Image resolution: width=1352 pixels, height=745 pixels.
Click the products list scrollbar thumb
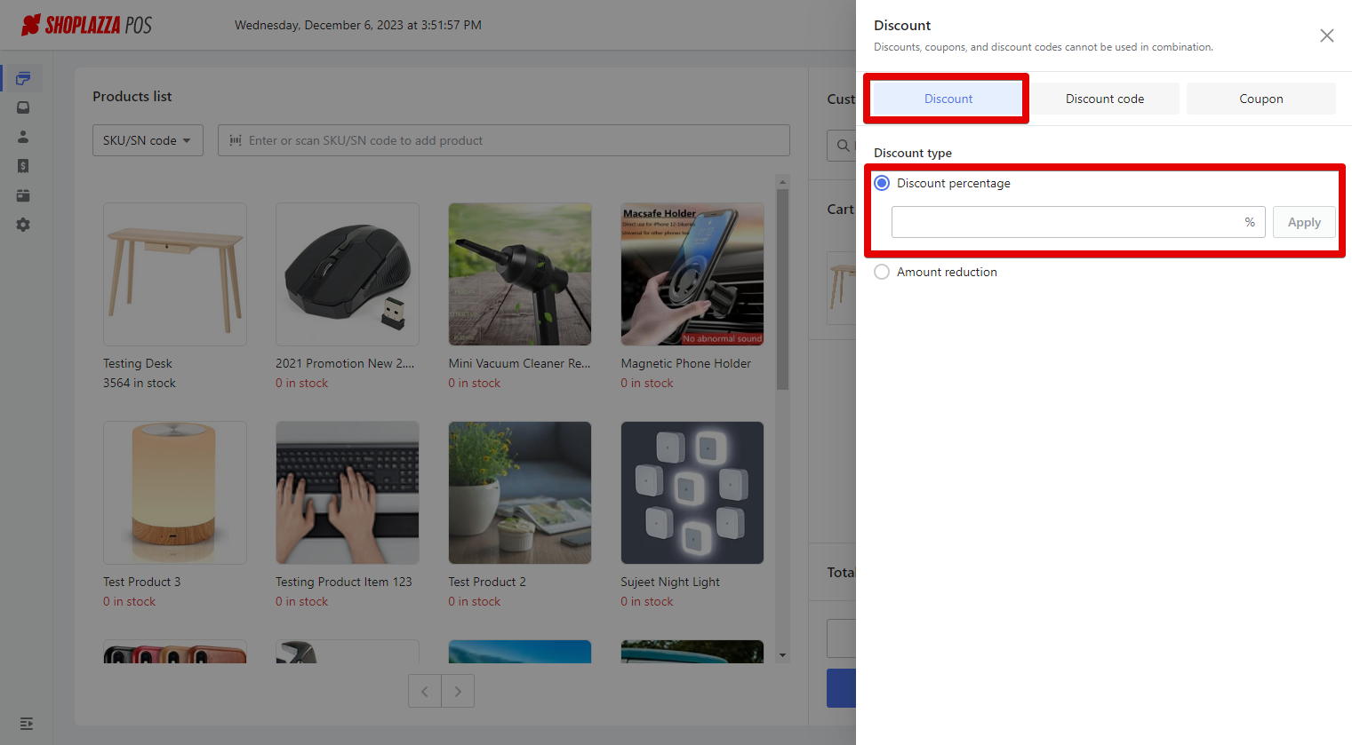[x=782, y=289]
